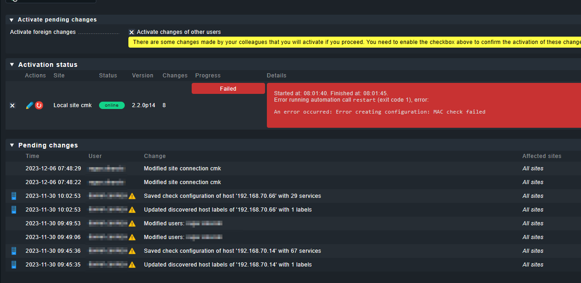Screen dimensions: 581x283
Task: Toggle the 'Activate changes of other users' checkbox
Action: [x=132, y=32]
